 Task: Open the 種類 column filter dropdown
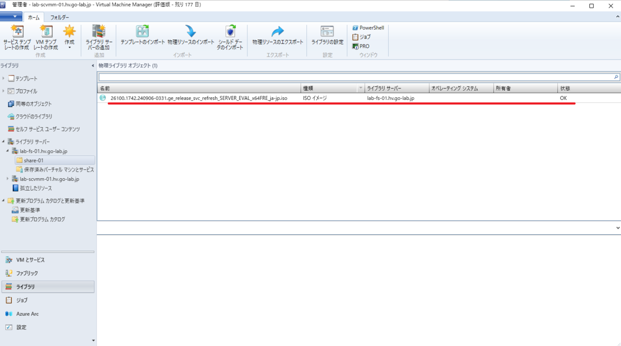(361, 89)
